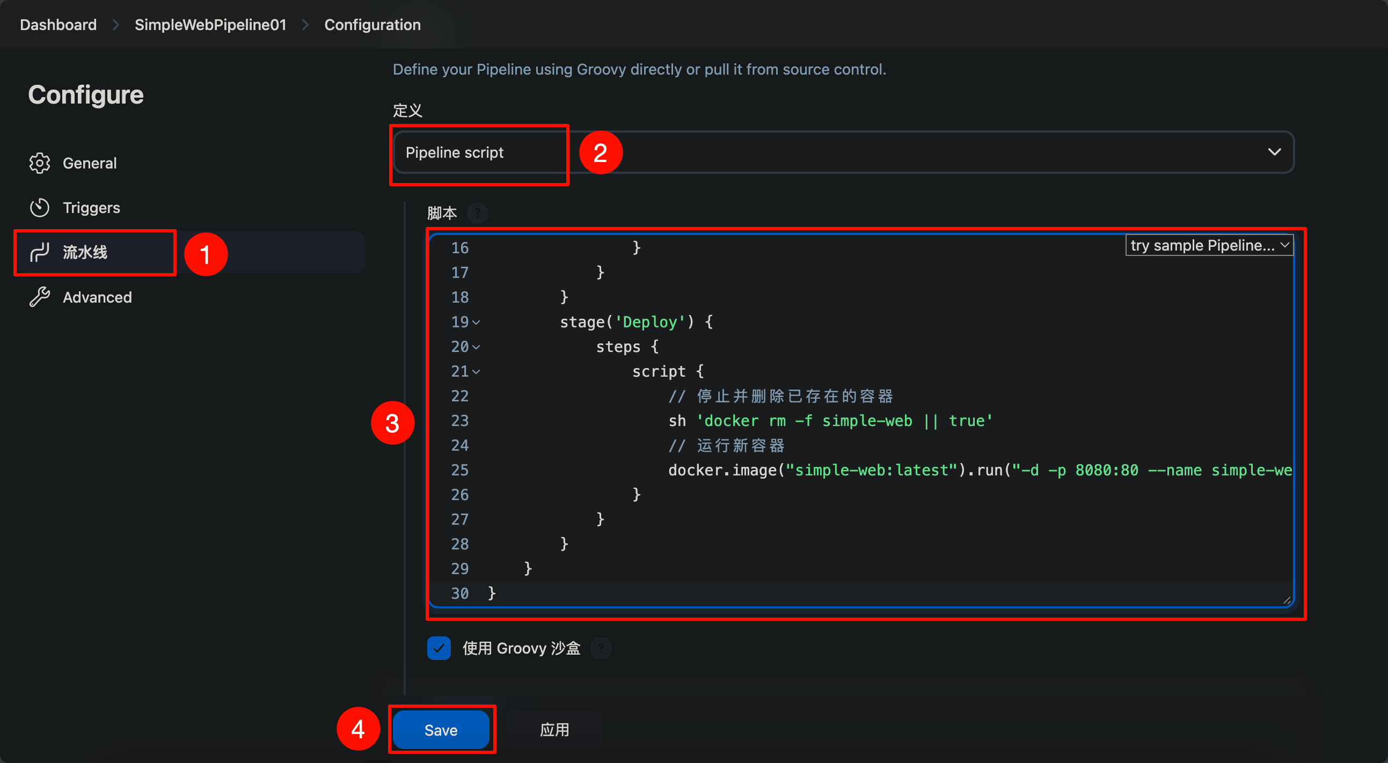Click the 应用 apply button
Screen dimensions: 1388x763
554,730
